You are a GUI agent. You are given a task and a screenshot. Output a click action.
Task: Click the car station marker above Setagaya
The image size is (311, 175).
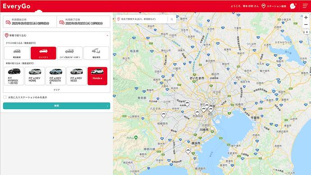197,113
